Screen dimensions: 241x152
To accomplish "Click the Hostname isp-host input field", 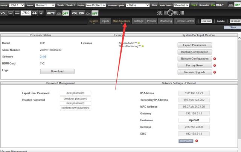I will click(x=194, y=120).
